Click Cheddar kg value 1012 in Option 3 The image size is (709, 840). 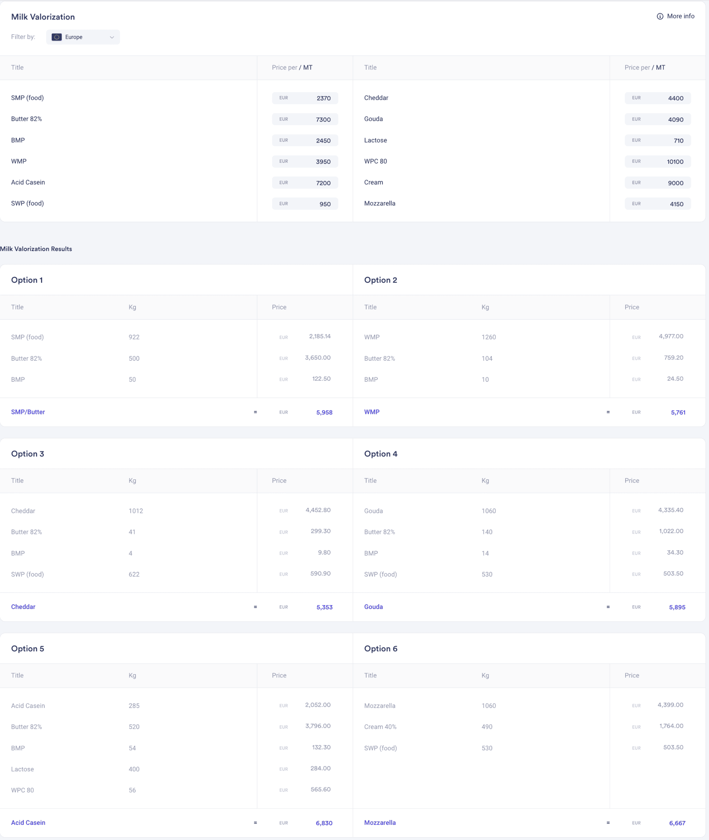coord(136,511)
